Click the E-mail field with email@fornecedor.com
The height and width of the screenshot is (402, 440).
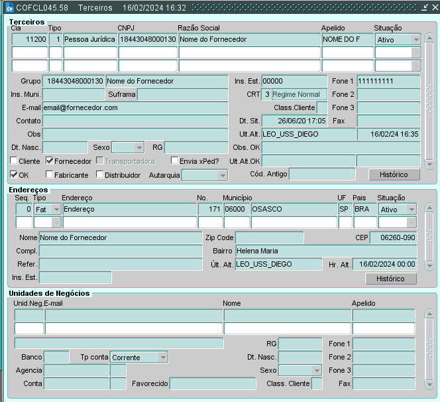pyautogui.click(x=135, y=107)
